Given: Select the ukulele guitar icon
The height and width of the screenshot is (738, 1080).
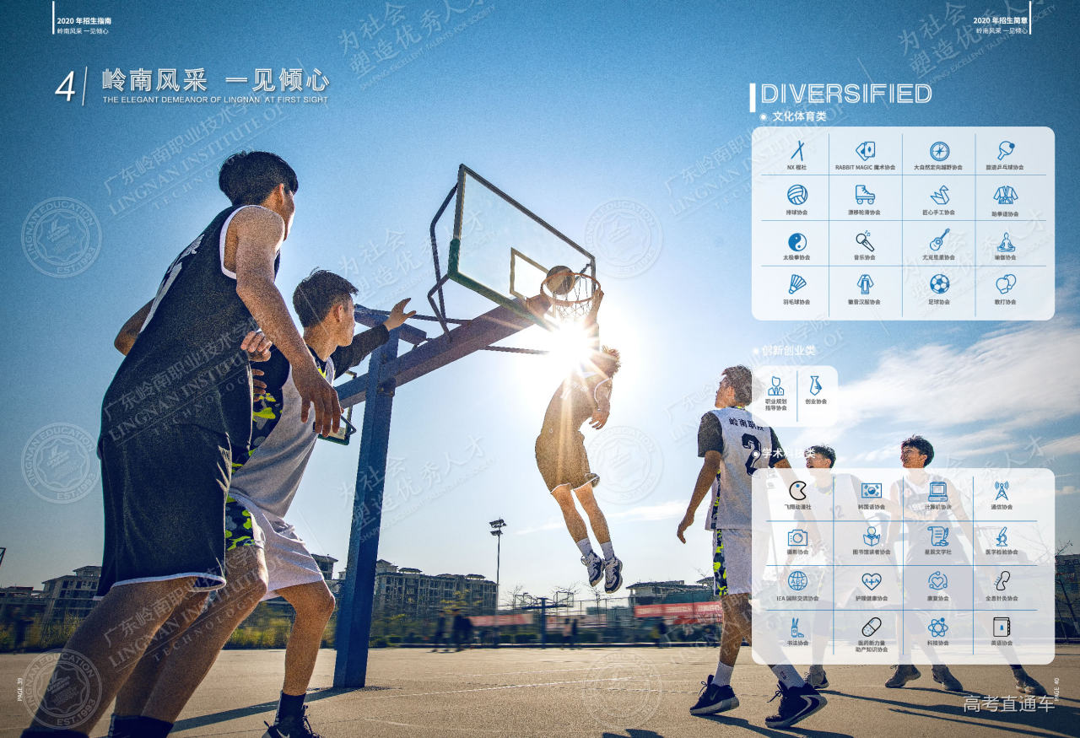Looking at the screenshot, I should point(939,240).
